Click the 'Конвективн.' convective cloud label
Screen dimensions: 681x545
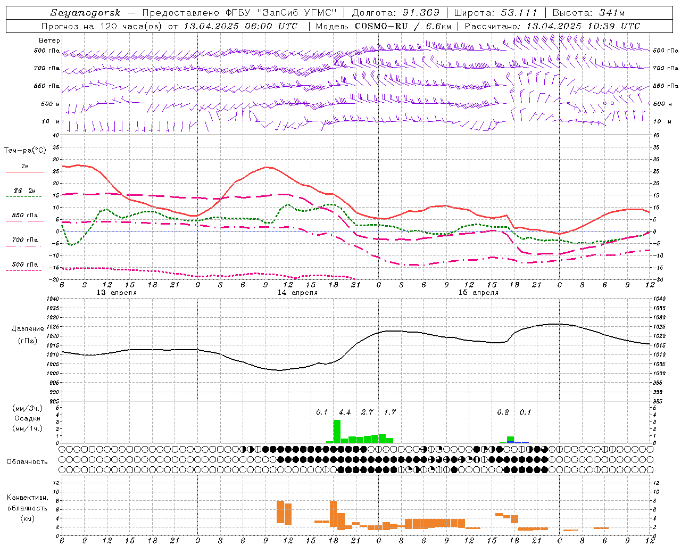[27, 498]
